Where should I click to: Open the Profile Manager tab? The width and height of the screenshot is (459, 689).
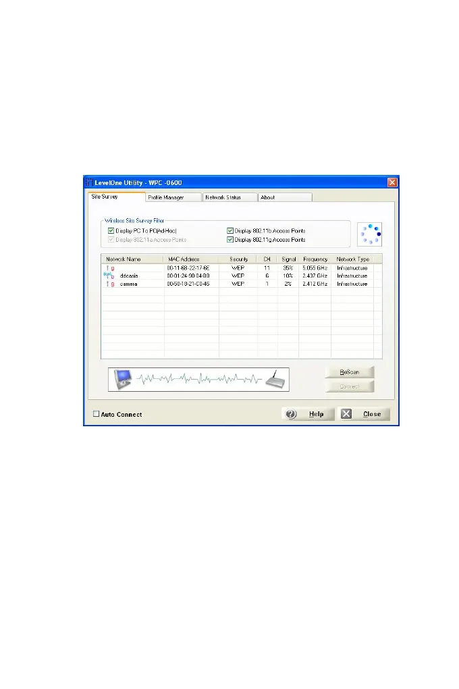(173, 197)
